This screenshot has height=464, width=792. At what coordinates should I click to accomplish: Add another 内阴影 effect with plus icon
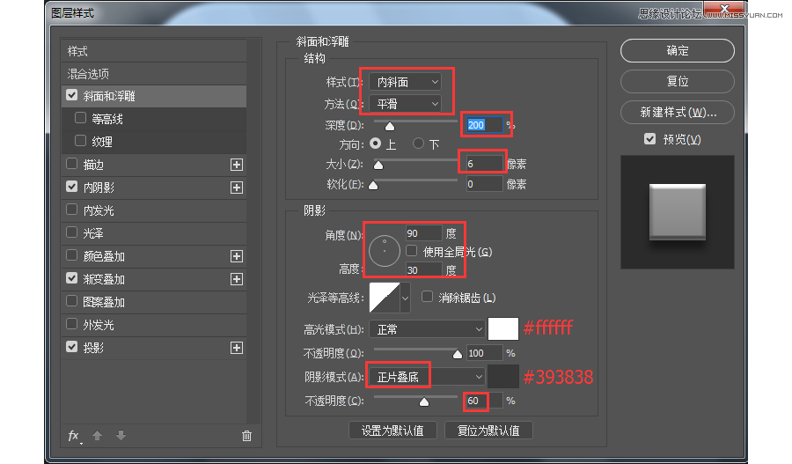(x=237, y=188)
